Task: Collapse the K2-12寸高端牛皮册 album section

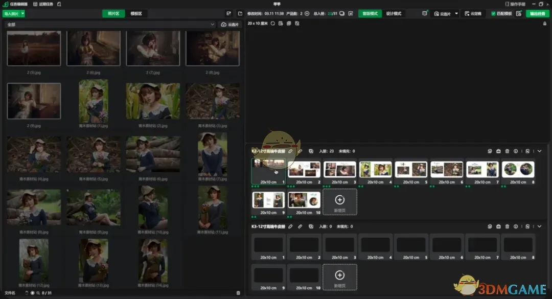Action: point(539,151)
